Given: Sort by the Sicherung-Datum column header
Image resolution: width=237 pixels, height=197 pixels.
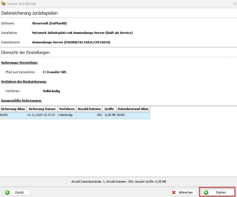Looking at the screenshot, I should (x=42, y=109).
